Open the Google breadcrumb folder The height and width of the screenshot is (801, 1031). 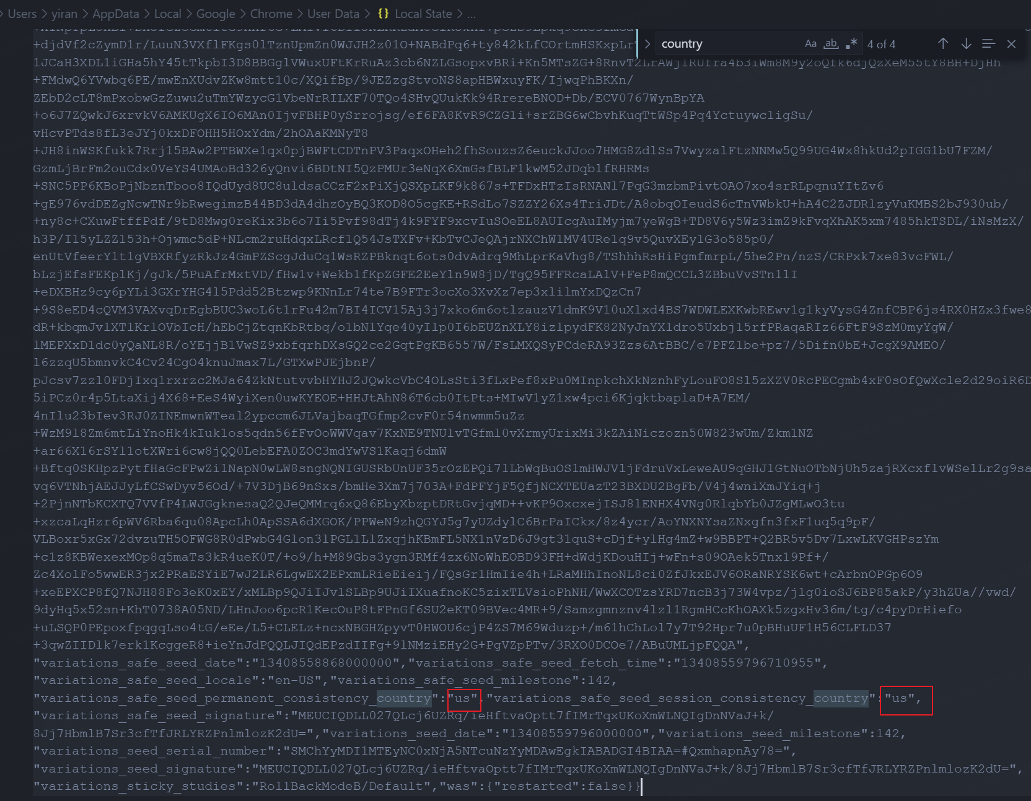(216, 14)
